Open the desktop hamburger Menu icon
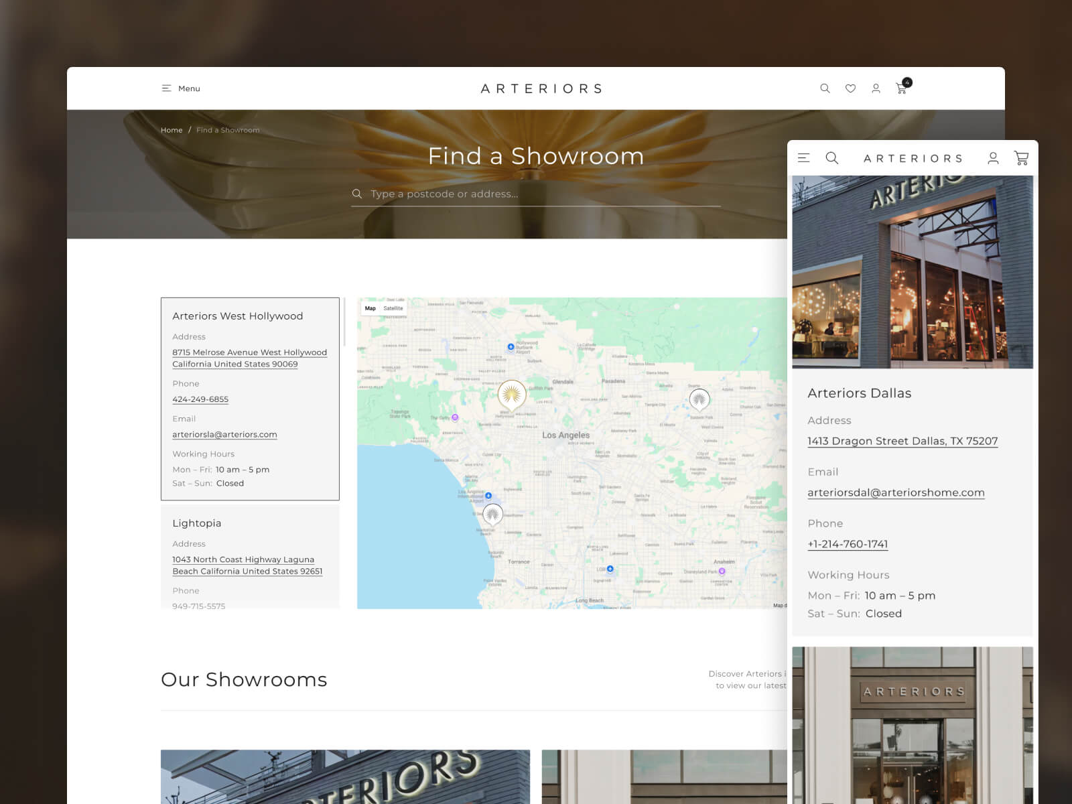1072x804 pixels. coord(166,88)
